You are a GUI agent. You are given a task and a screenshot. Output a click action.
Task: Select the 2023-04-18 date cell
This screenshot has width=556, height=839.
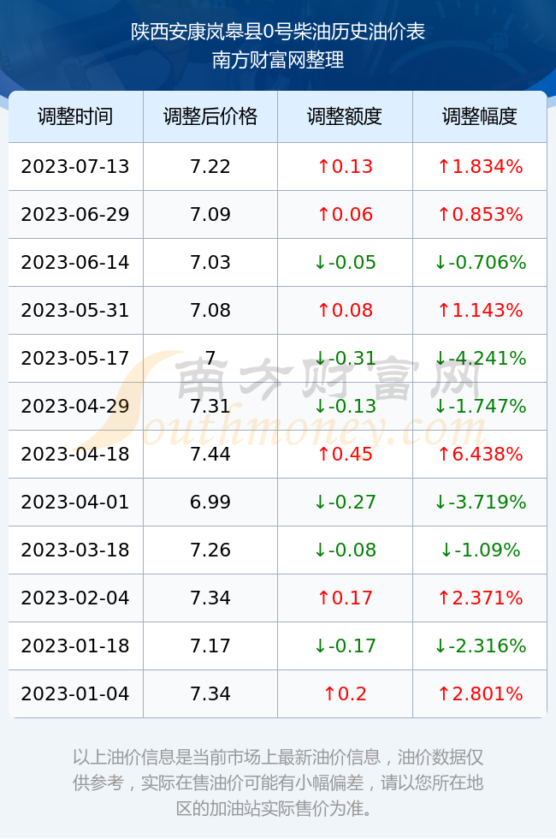(75, 454)
